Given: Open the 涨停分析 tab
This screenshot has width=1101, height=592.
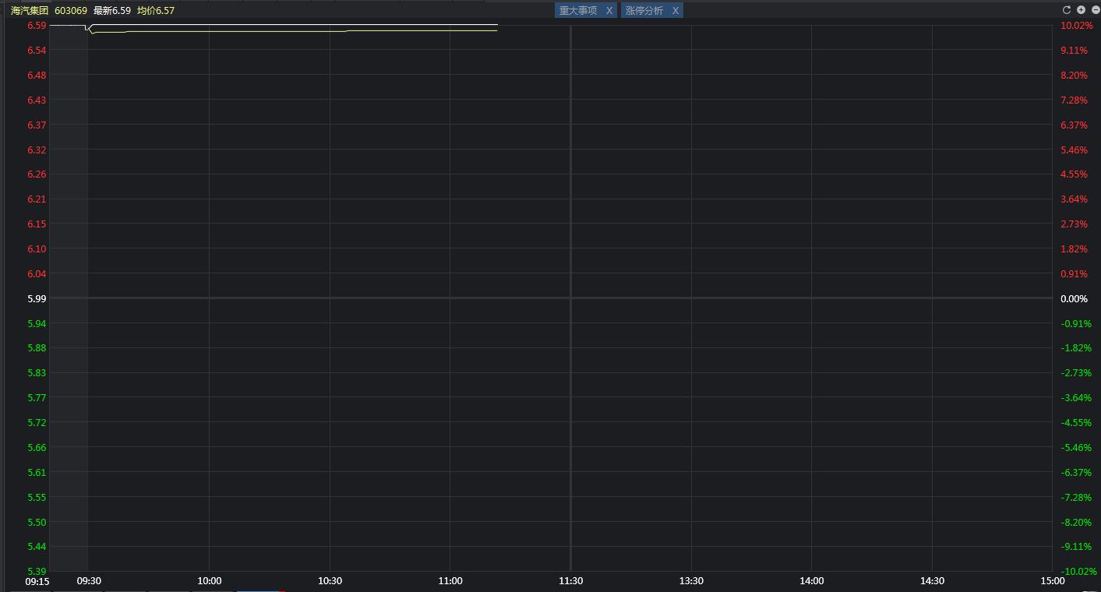Looking at the screenshot, I should pyautogui.click(x=644, y=10).
